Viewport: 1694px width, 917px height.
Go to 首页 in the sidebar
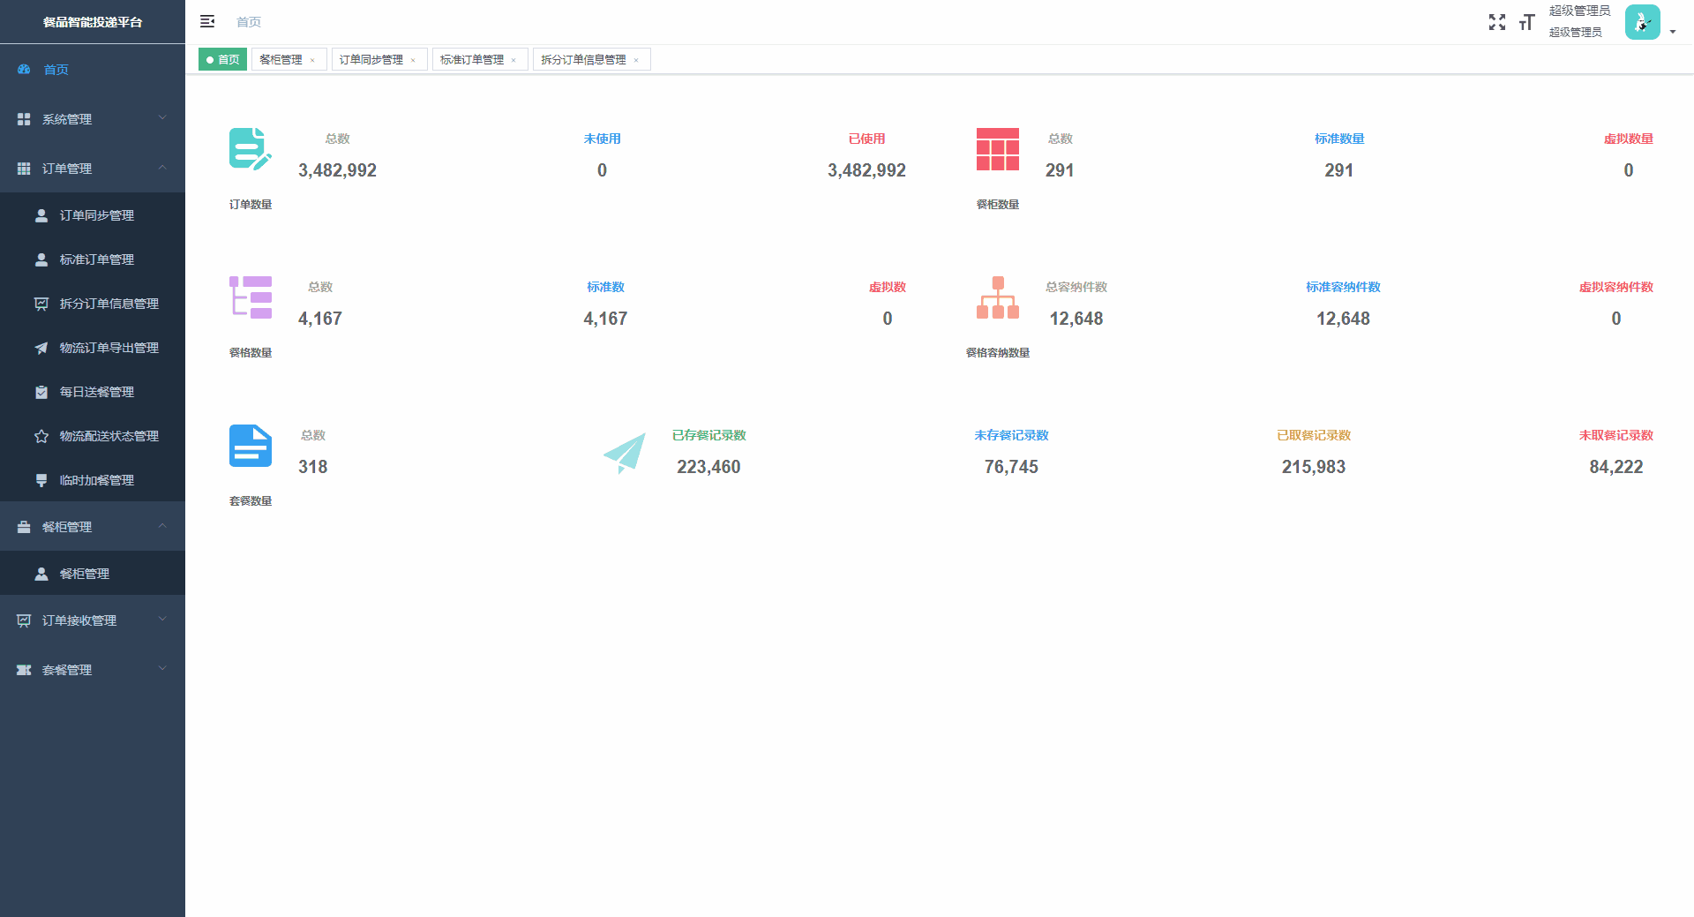click(x=56, y=70)
